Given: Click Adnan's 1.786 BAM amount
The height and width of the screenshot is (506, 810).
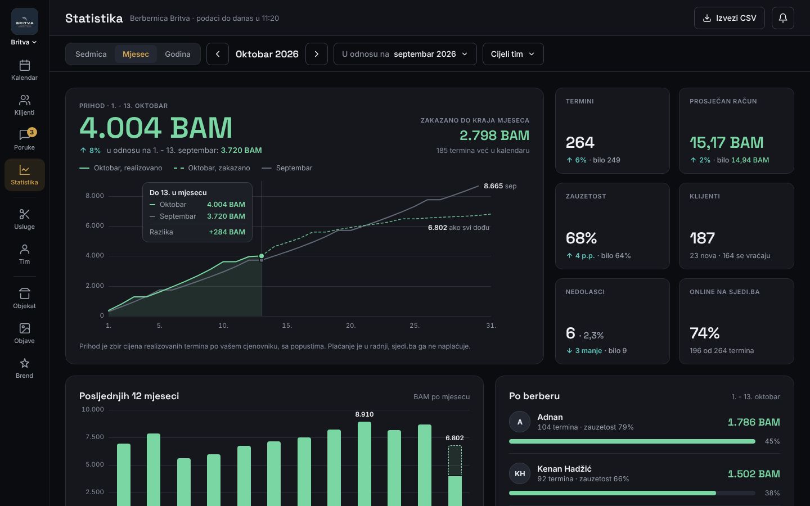Looking at the screenshot, I should click(x=754, y=422).
